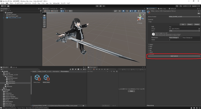Switch to the Game (ゲーム) tab
The height and width of the screenshot is (109, 201).
(x=63, y=9)
